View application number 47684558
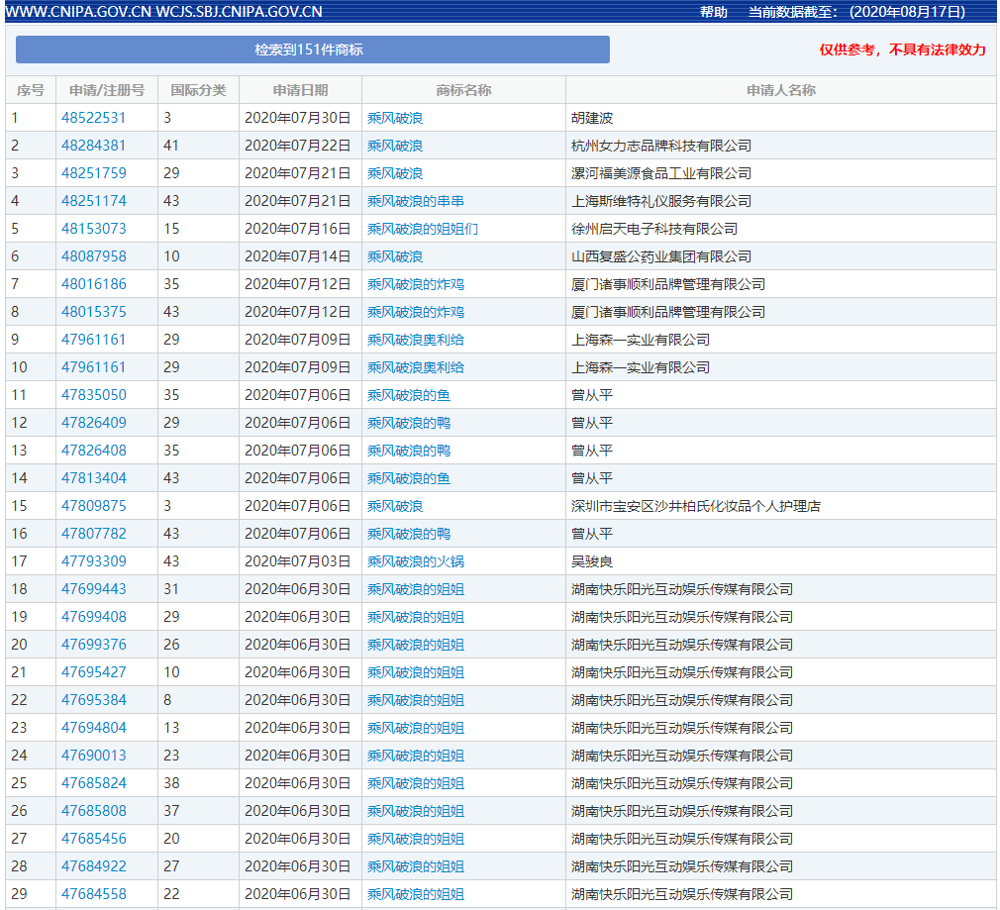Viewport: 1000px width, 910px height. pos(94,894)
